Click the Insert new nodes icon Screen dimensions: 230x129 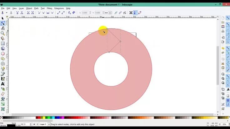(2, 13)
